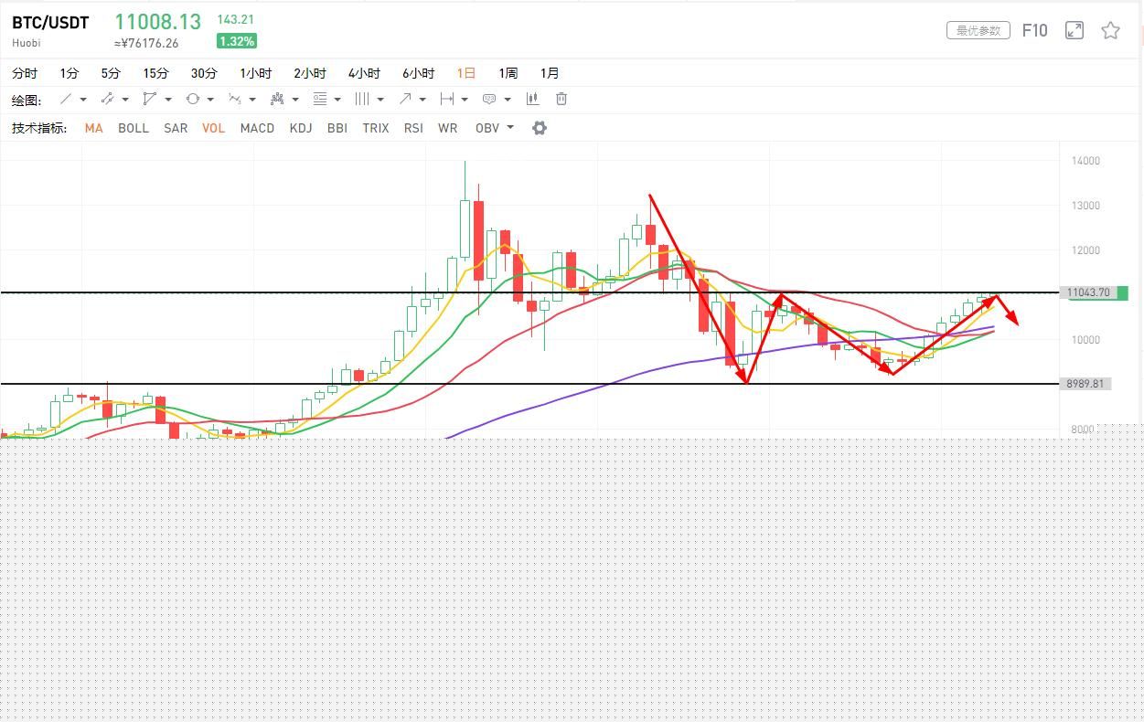This screenshot has width=1144, height=722.
Task: Switch to the 4小时 timeframe
Action: [364, 73]
